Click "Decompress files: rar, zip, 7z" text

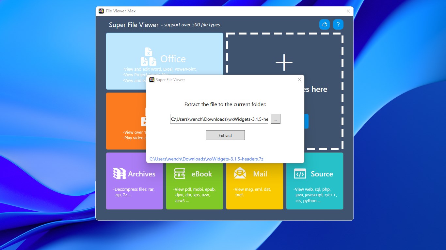pyautogui.click(x=134, y=192)
